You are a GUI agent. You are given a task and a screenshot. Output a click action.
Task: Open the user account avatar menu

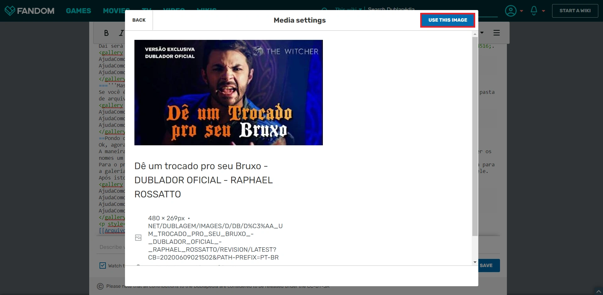pyautogui.click(x=511, y=11)
